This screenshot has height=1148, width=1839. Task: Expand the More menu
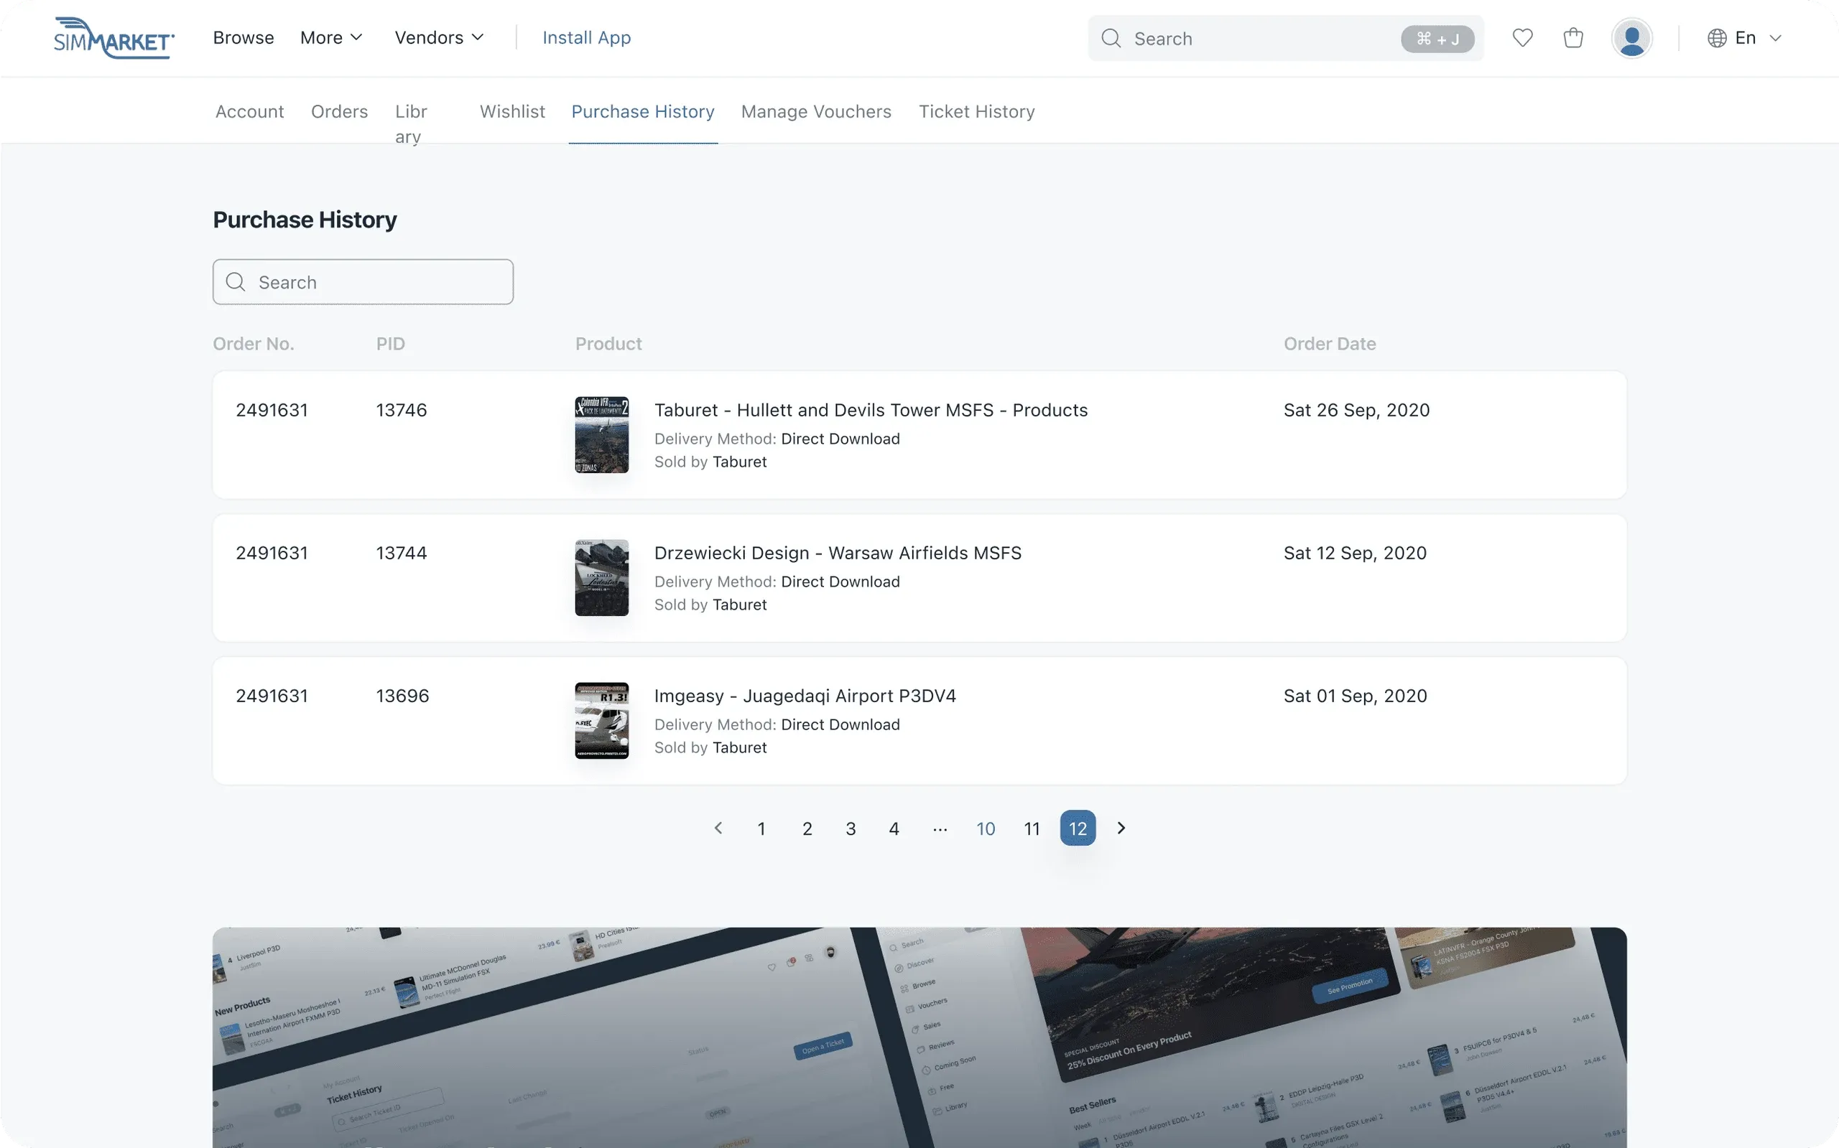coord(331,38)
